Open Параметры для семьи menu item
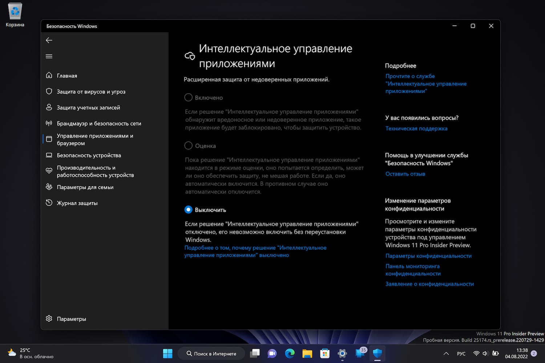The height and width of the screenshot is (363, 545). coord(85,187)
